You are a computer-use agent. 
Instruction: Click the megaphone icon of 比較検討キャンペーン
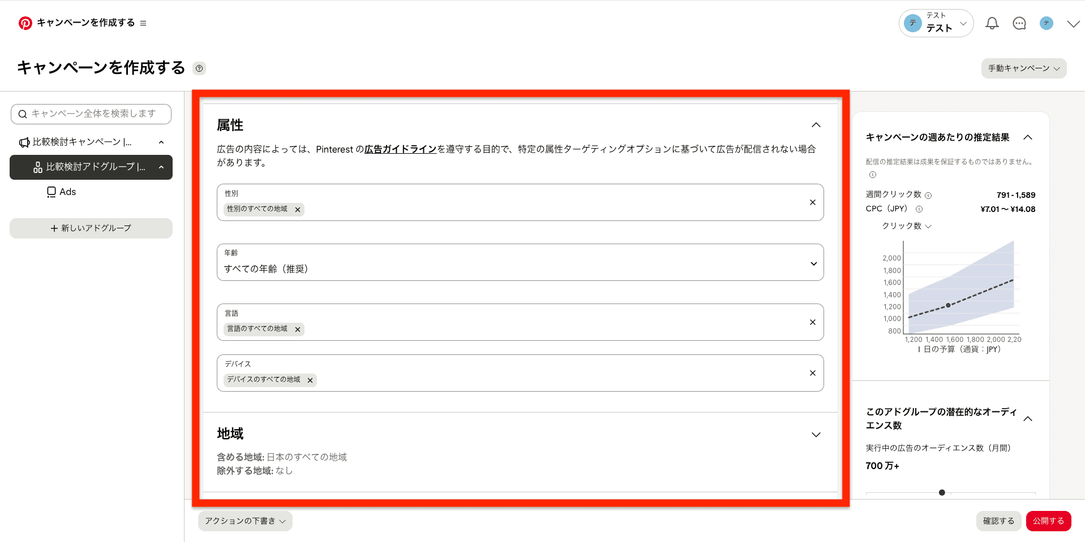point(24,142)
